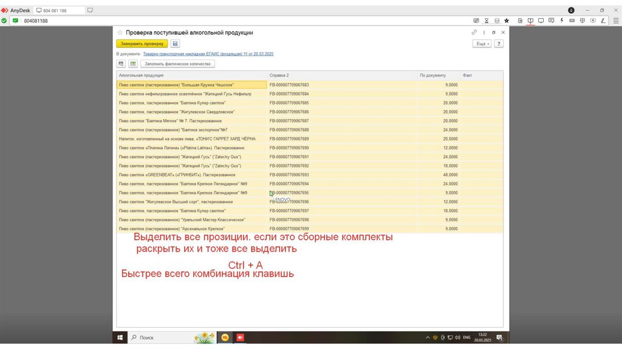Screen dimensions: 622x349
Task: Click AnyDesk favorites star toolbar icon
Action: (x=507, y=21)
